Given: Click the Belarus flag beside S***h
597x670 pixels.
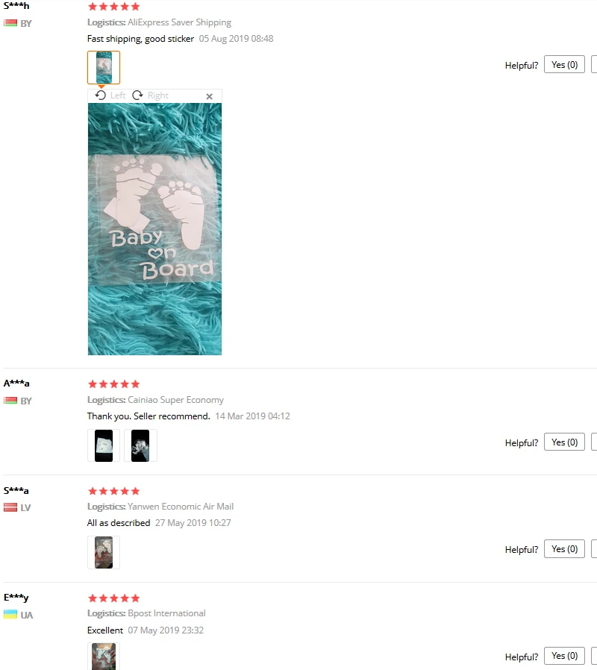Looking at the screenshot, I should (x=10, y=23).
